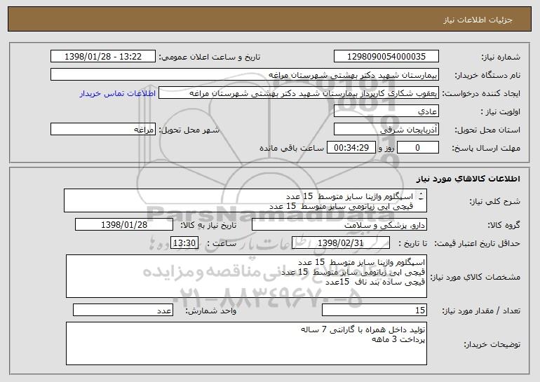Screen dimensions: 540x382
Task: Click the buyer notes text area توضیحات خریدار
Action: (246, 343)
